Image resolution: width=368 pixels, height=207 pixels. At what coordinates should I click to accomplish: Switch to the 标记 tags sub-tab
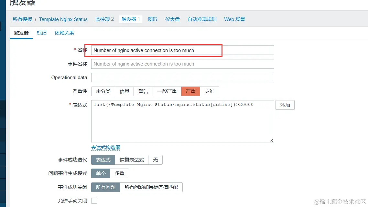pos(42,33)
